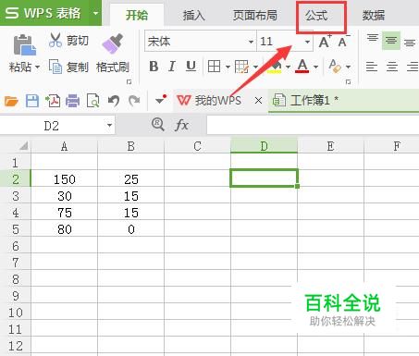Toggle underline formatting
The width and height of the screenshot is (419, 356).
coord(191,66)
